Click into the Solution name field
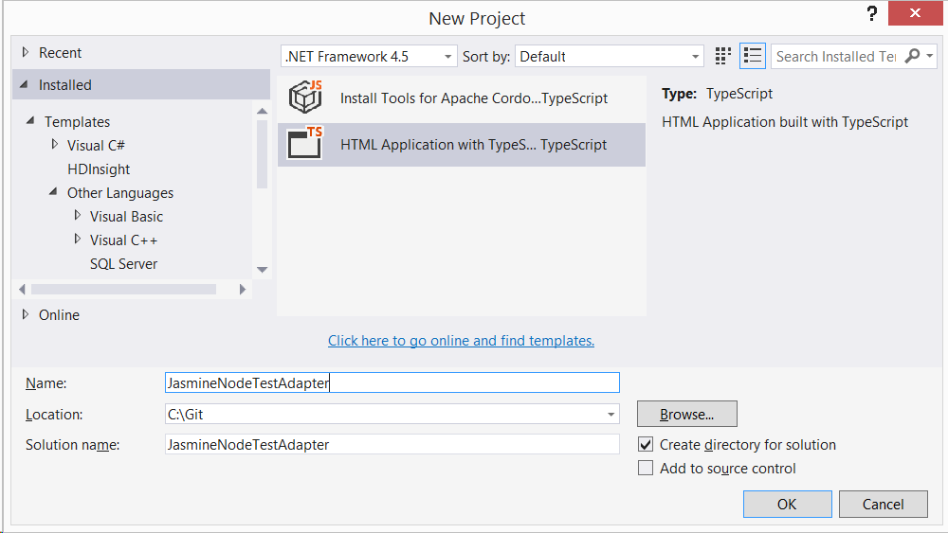The width and height of the screenshot is (948, 533). [x=392, y=444]
